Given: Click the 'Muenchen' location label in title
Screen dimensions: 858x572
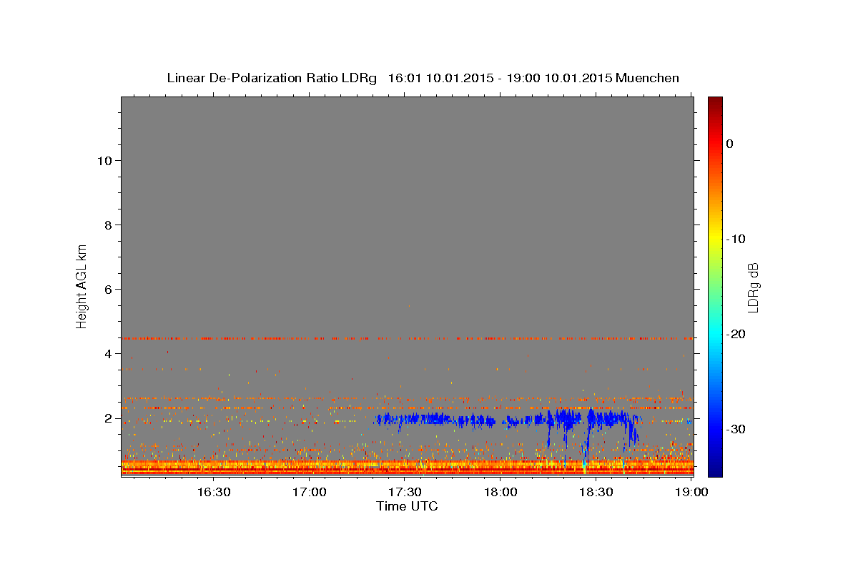Looking at the screenshot, I should [648, 78].
